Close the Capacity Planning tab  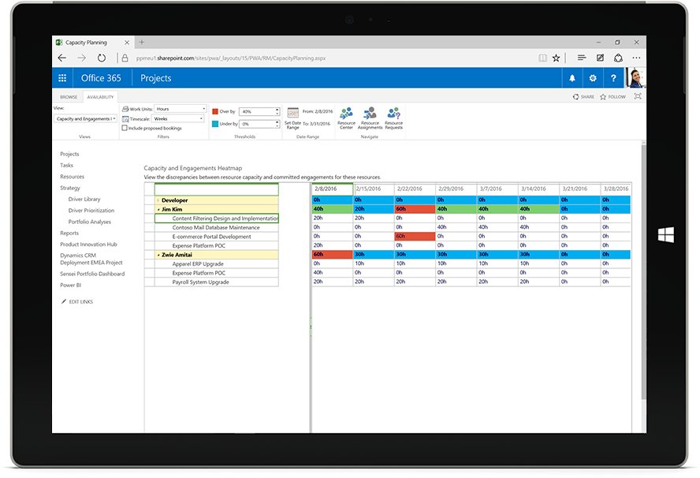pos(127,43)
